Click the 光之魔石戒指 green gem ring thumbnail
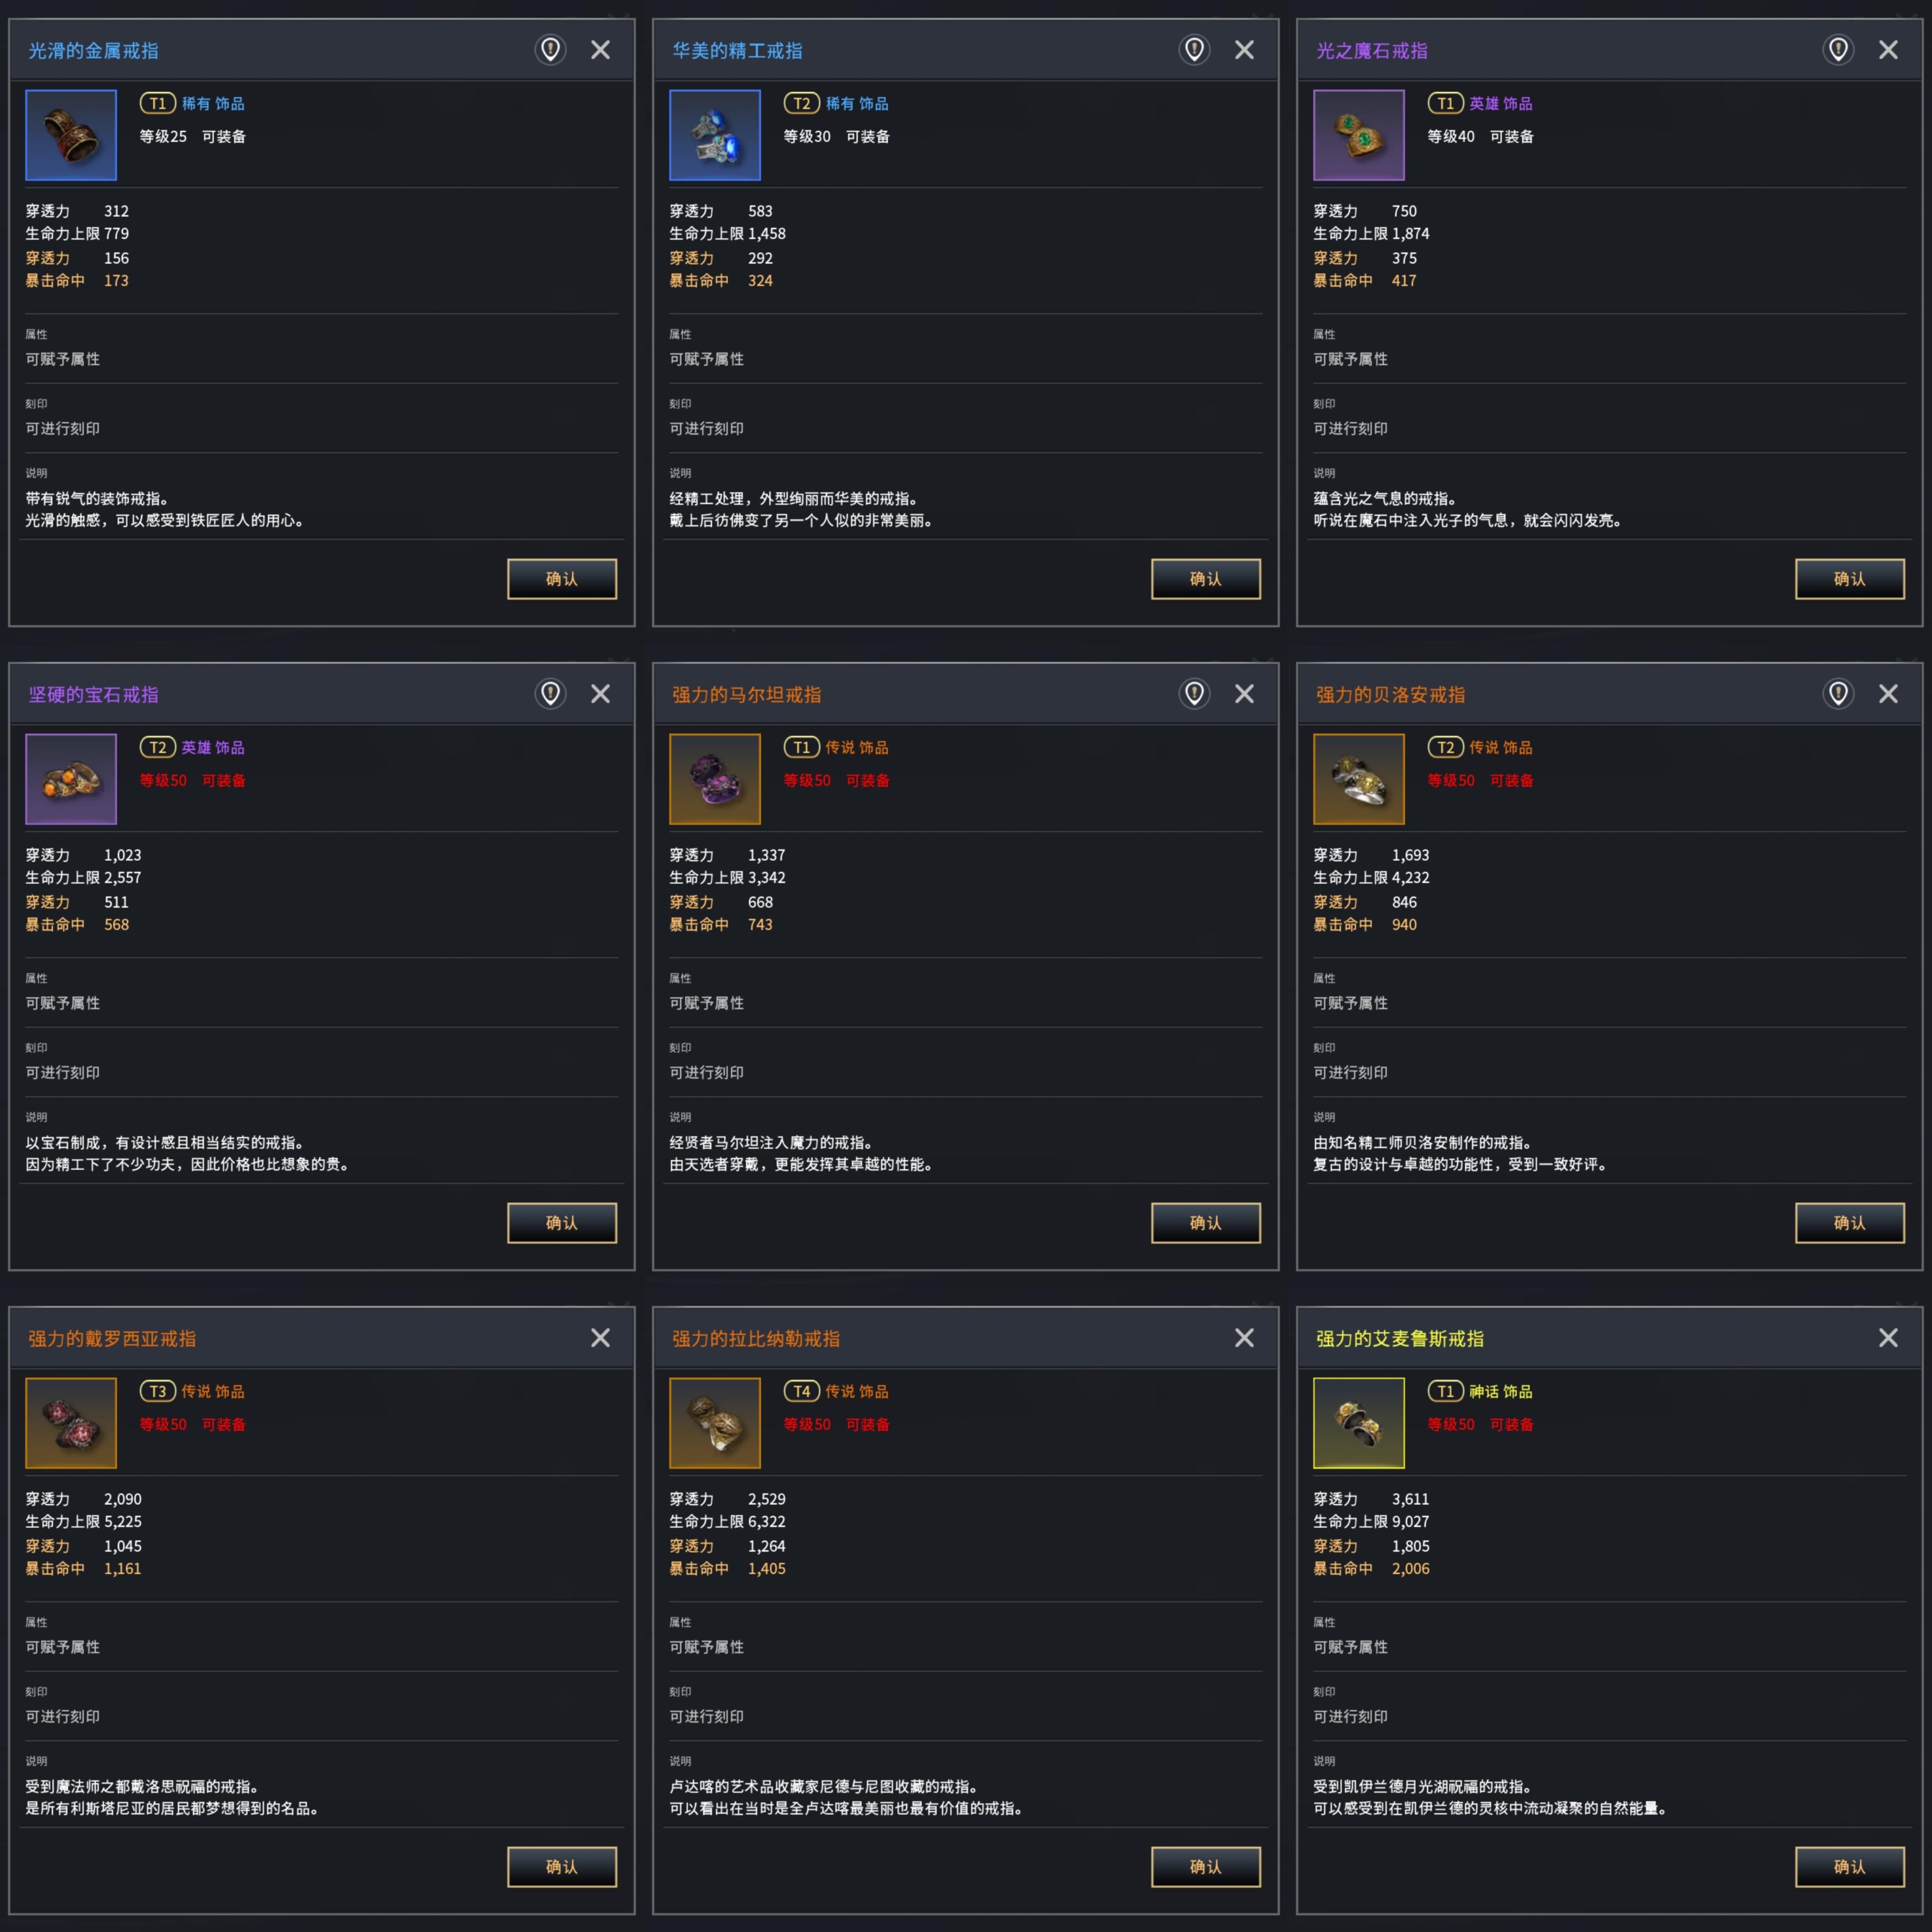 tap(1359, 135)
